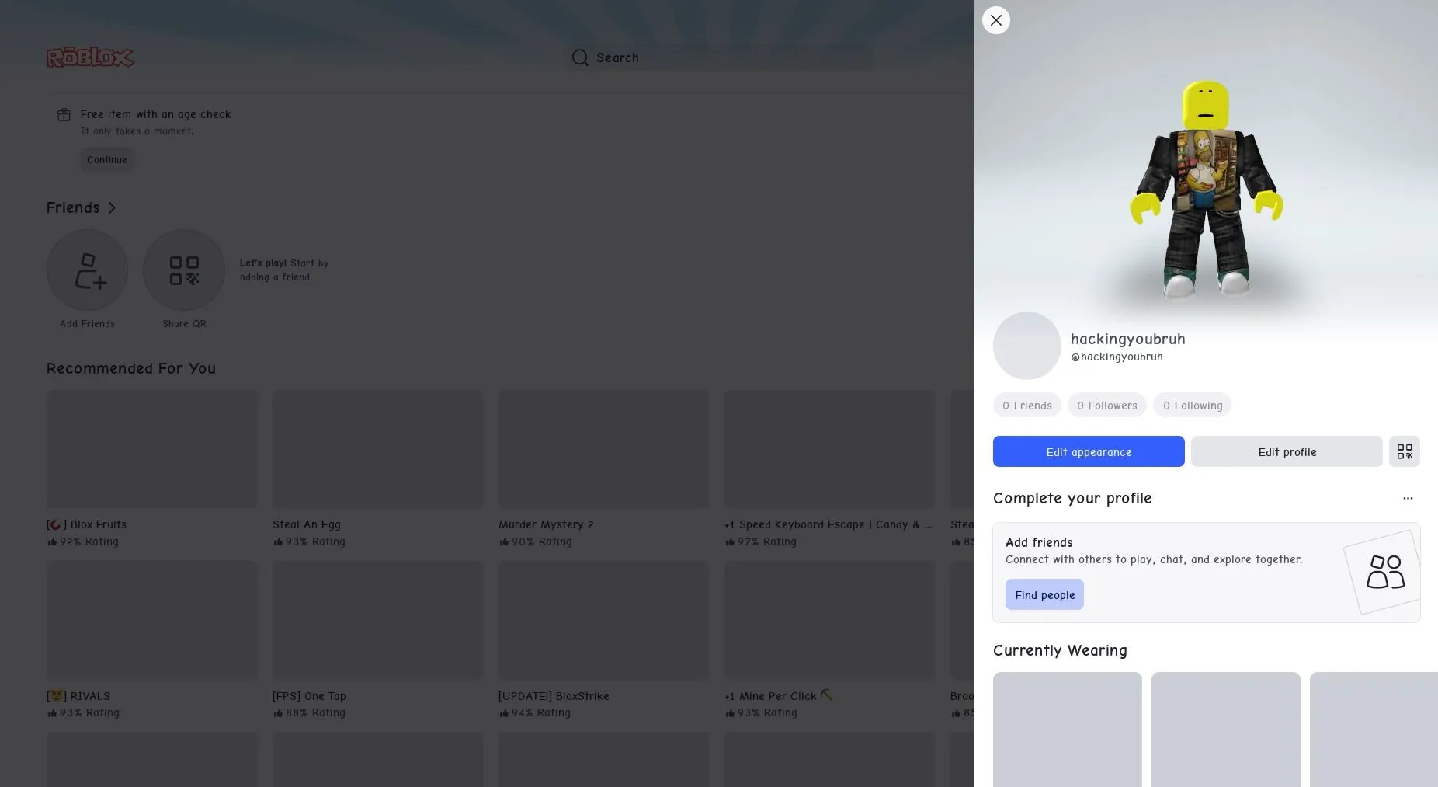Click the Recommended For You heading
This screenshot has width=1438, height=787.
(x=131, y=368)
